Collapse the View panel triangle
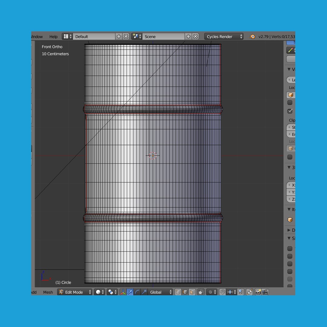Image resolution: width=327 pixels, height=327 pixels. pyautogui.click(x=289, y=69)
